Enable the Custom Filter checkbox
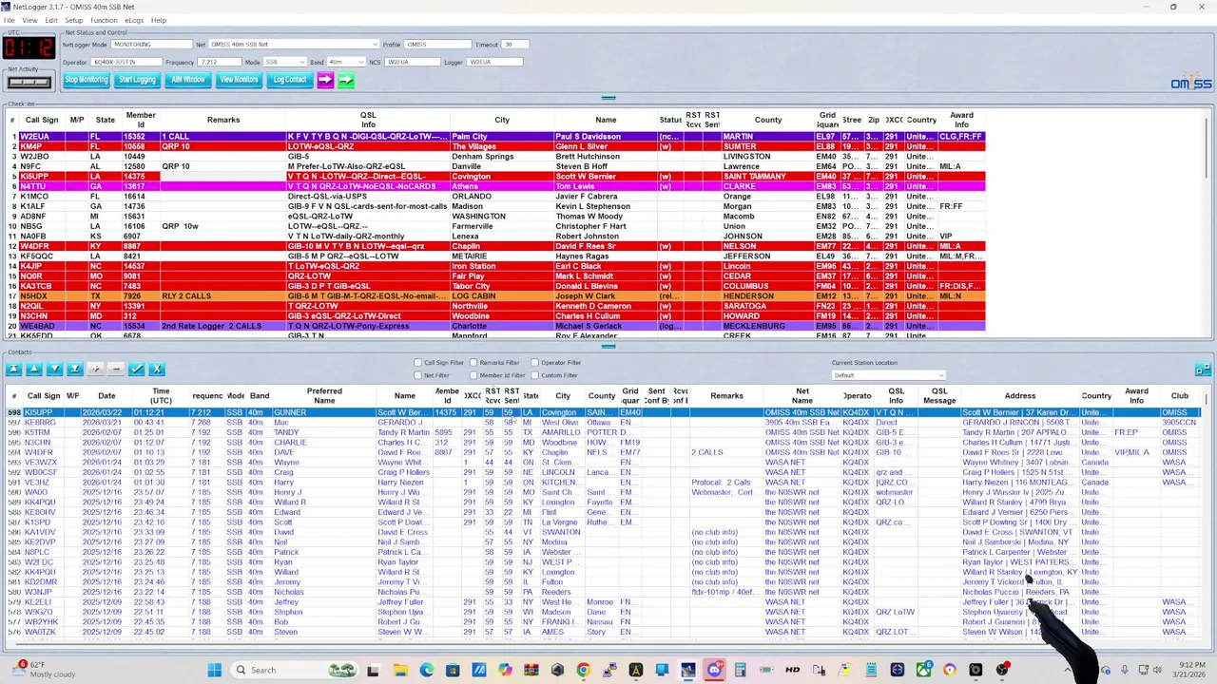 tap(534, 375)
